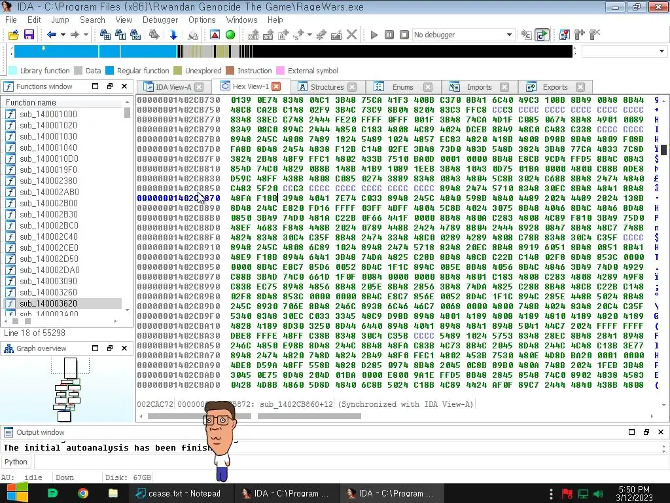
Task: Open File Explorer from the taskbar
Action: pyautogui.click(x=113, y=493)
